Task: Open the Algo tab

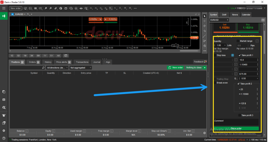Action: coord(108,62)
